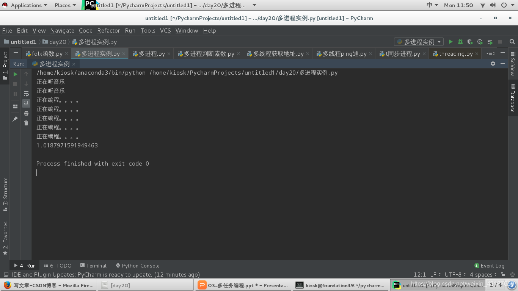The image size is (518, 291).
Task: Switch to the Firefox CSDN window in the taskbar
Action: pyautogui.click(x=49, y=285)
